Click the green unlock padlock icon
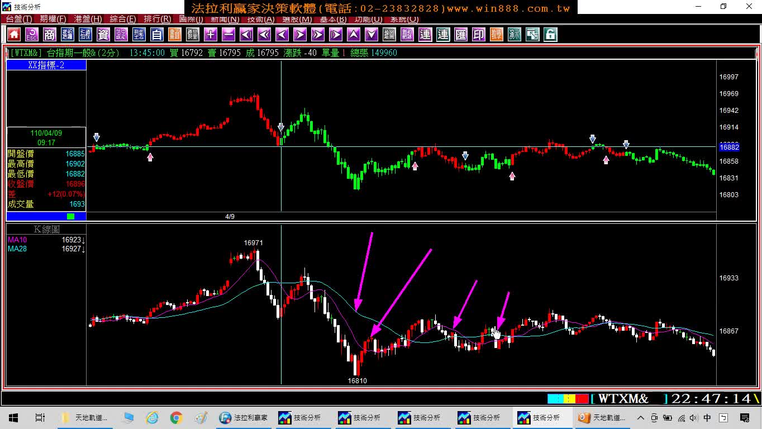762x429 pixels. point(550,35)
